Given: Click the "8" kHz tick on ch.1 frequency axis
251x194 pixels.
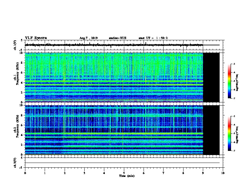Looking at the screenshot, I should [x=22, y=63].
